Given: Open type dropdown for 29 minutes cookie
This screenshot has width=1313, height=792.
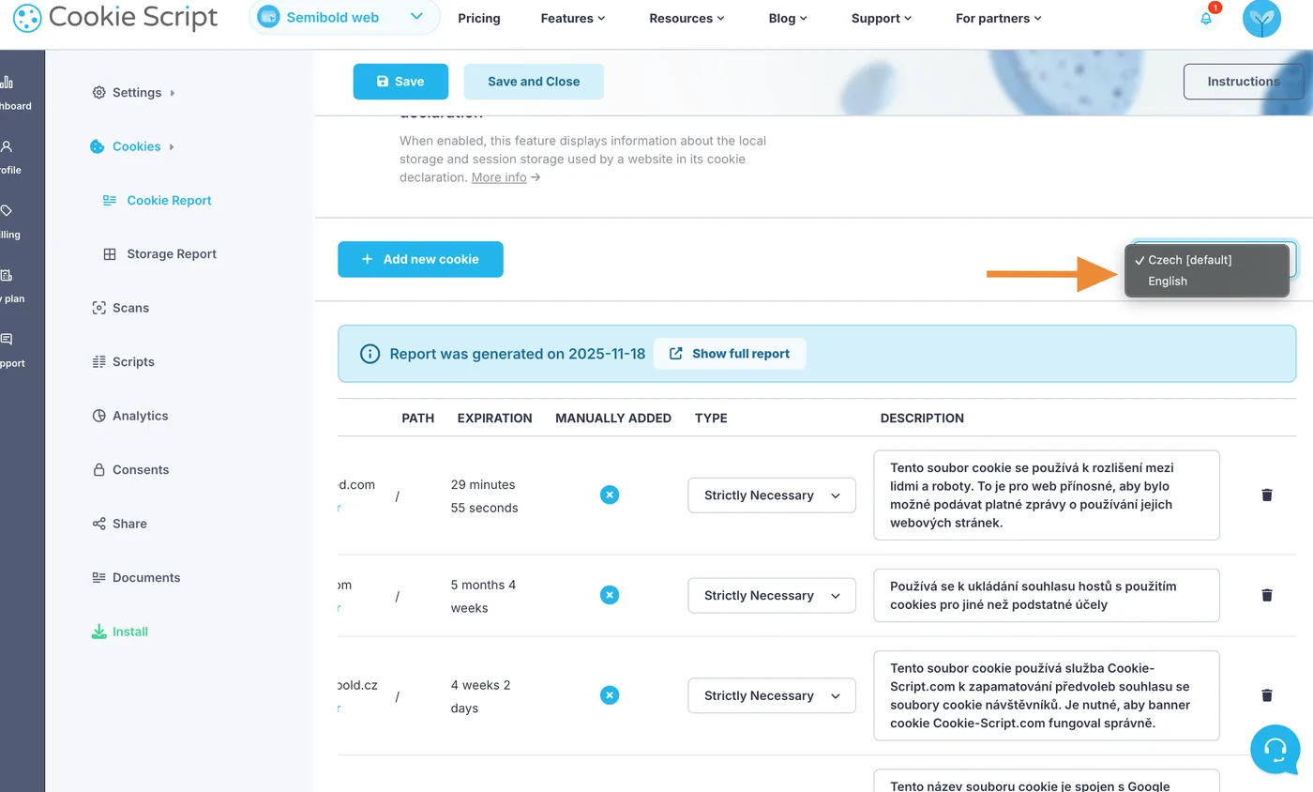Looking at the screenshot, I should (x=772, y=495).
